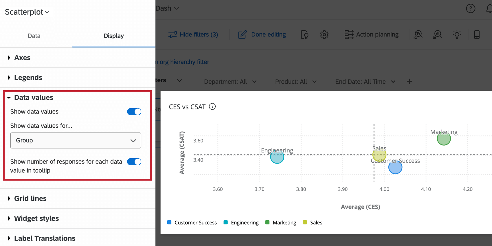492x246 pixels.
Task: Click Done editing button
Action: [x=262, y=35]
